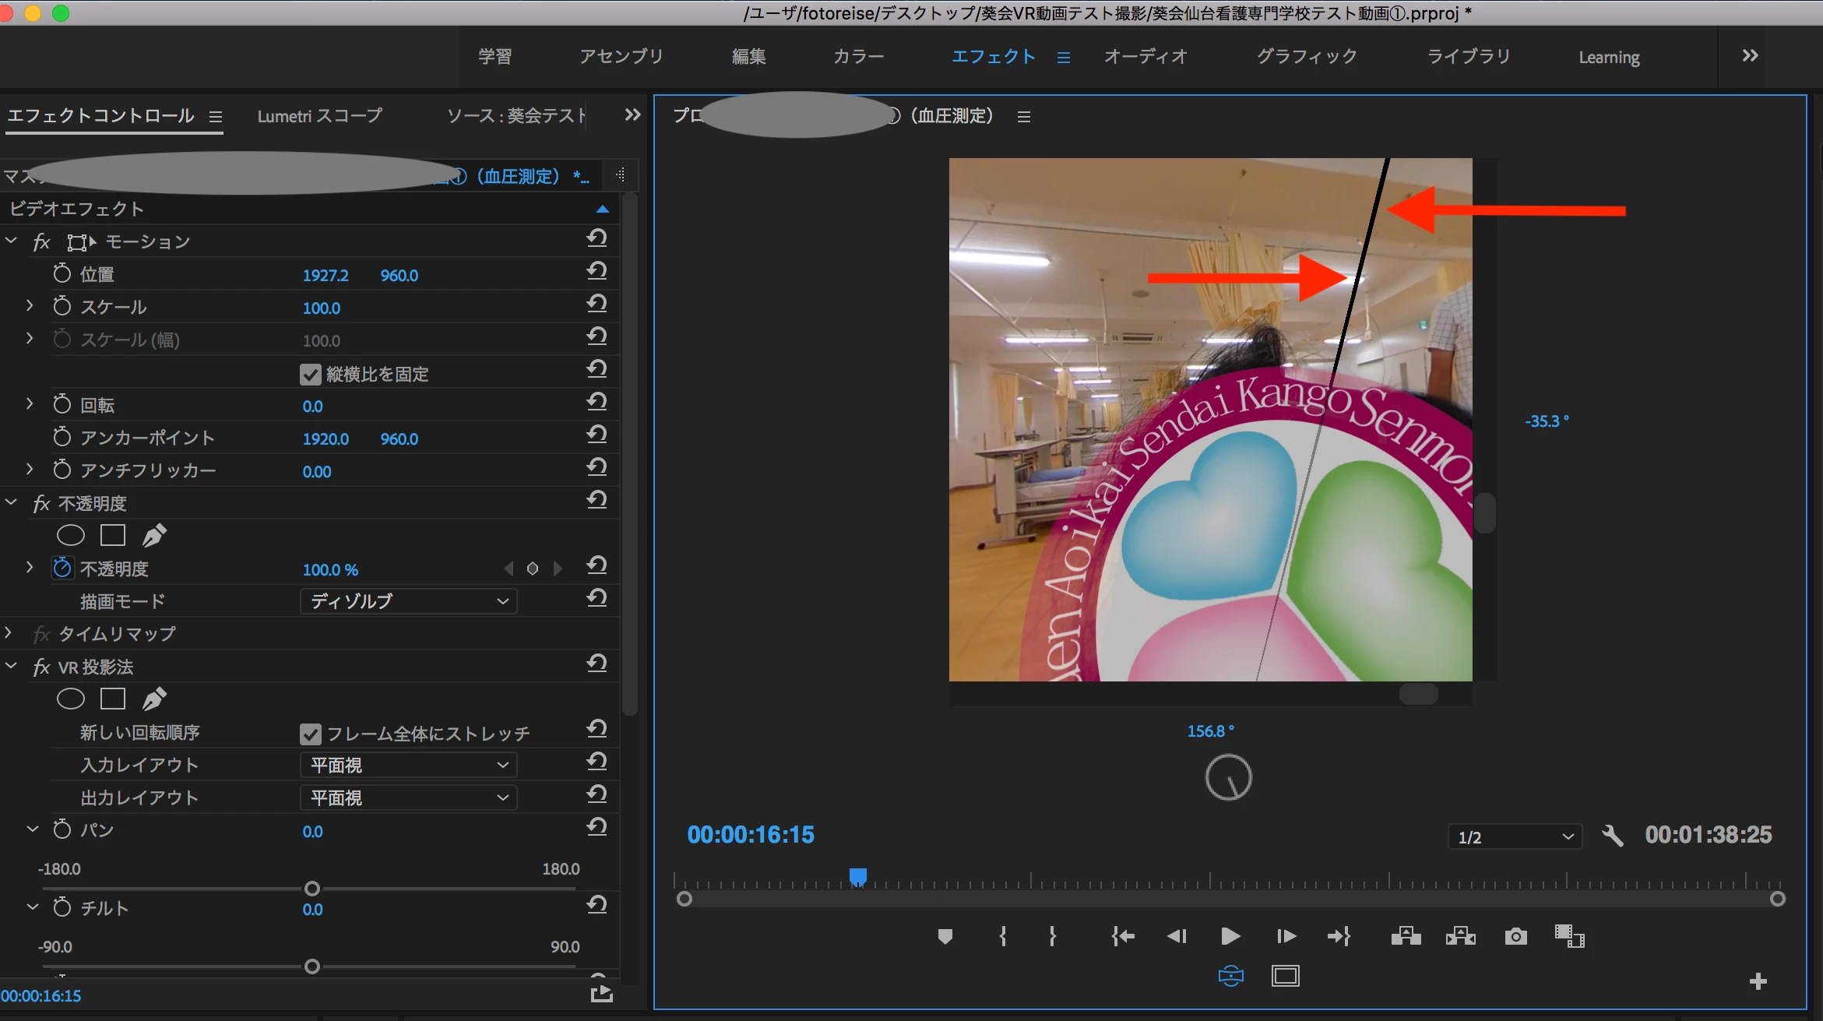The width and height of the screenshot is (1823, 1021).
Task: Open the monitor settings wrench icon
Action: (x=1612, y=836)
